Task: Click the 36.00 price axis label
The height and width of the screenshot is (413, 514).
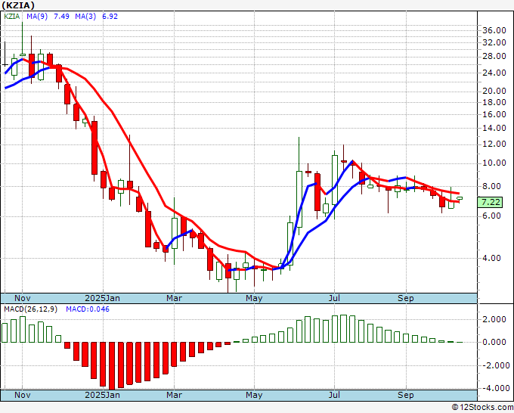Action: (x=494, y=30)
